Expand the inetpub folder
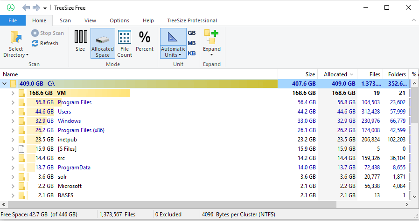419x221 pixels. pyautogui.click(x=13, y=140)
